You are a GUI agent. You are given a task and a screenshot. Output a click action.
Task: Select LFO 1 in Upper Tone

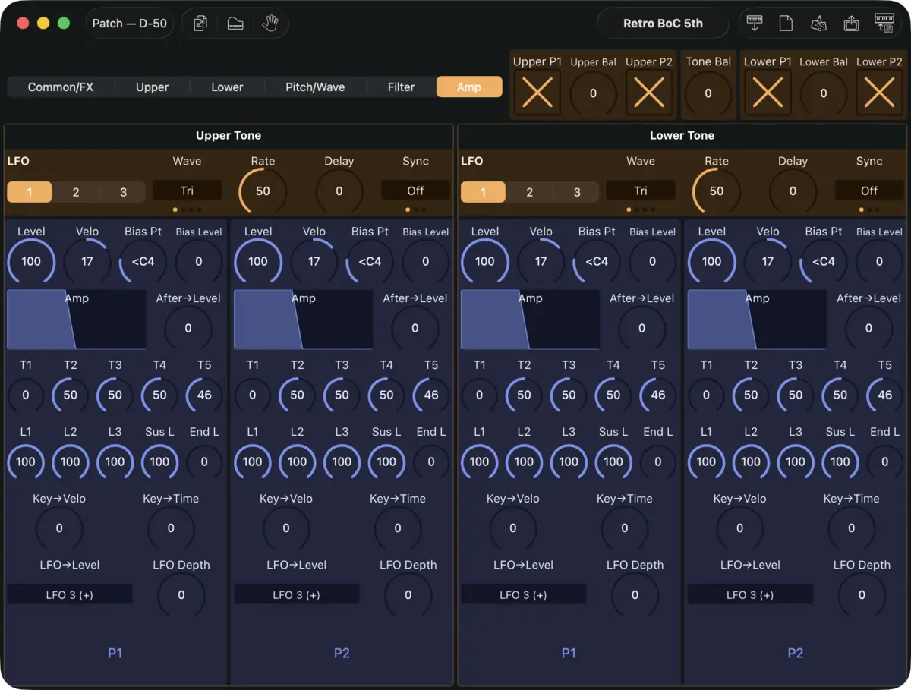point(30,192)
